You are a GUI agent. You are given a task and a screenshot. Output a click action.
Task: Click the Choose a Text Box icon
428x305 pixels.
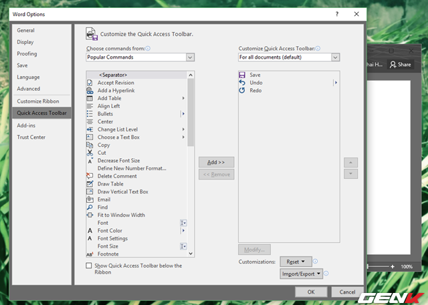[90, 137]
